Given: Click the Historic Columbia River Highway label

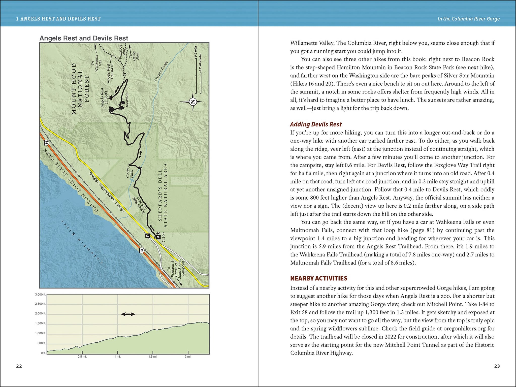Looking at the screenshot, I should pos(107,192).
